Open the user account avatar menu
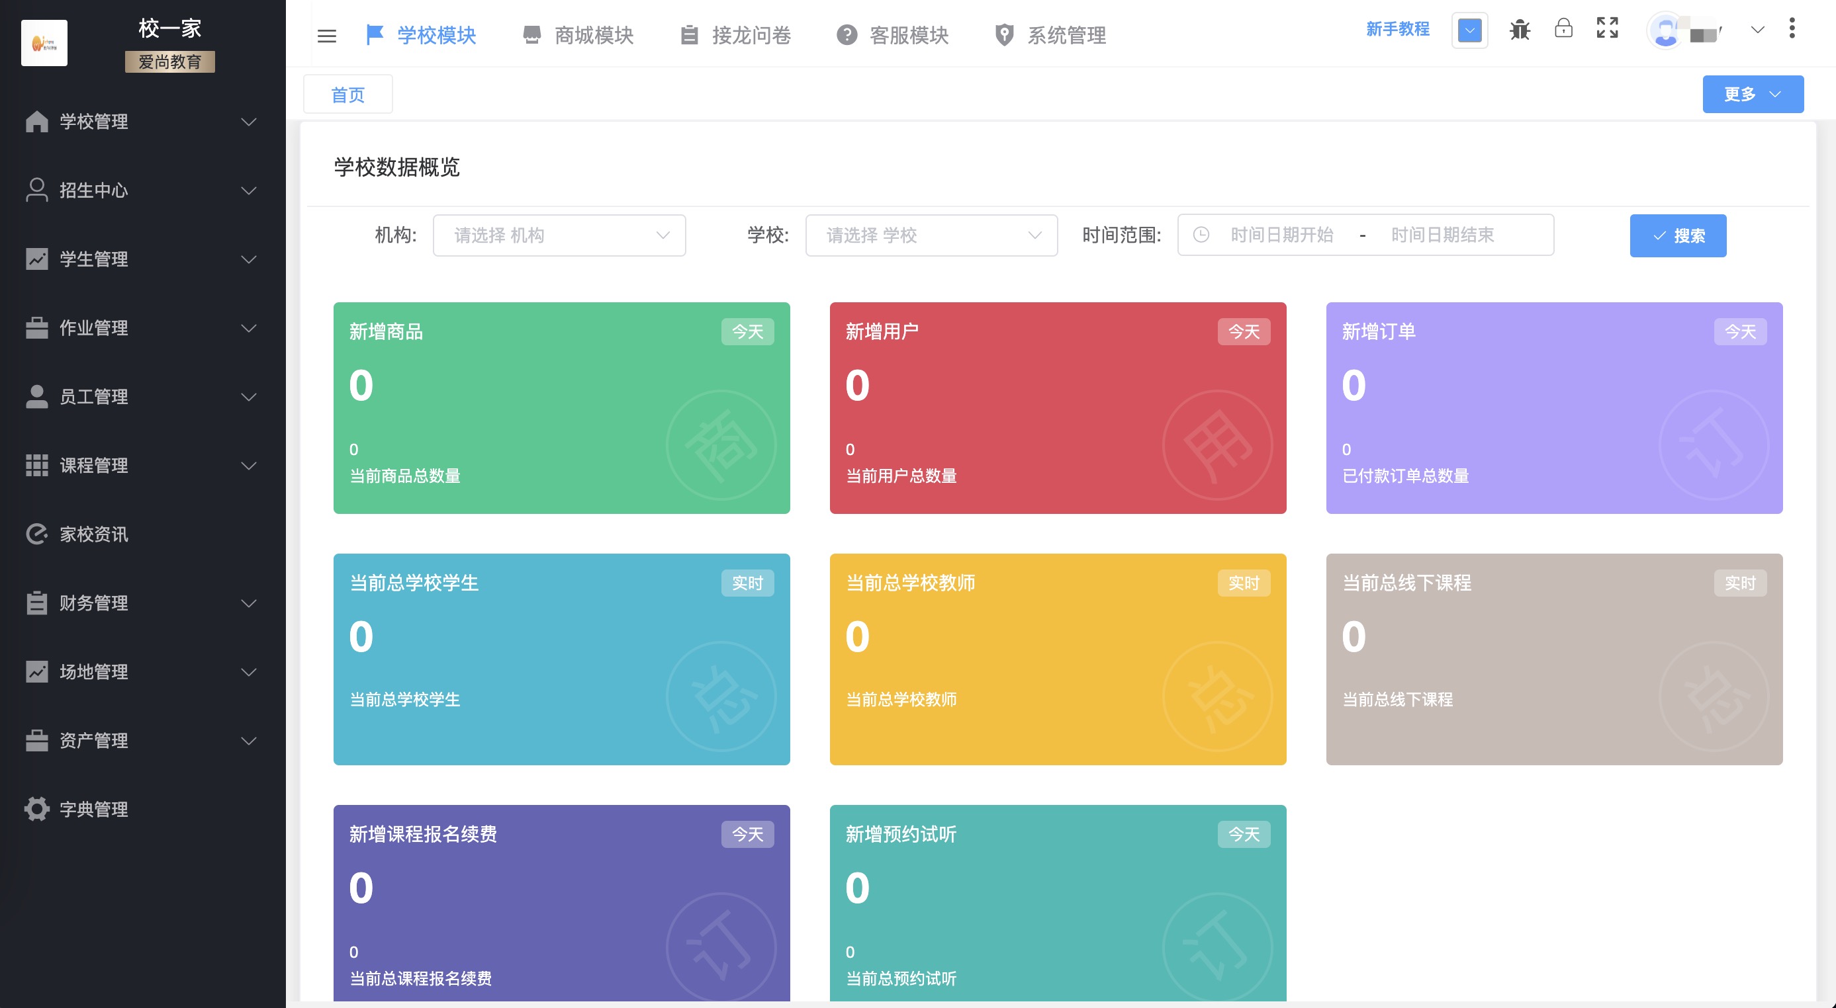 [1666, 30]
